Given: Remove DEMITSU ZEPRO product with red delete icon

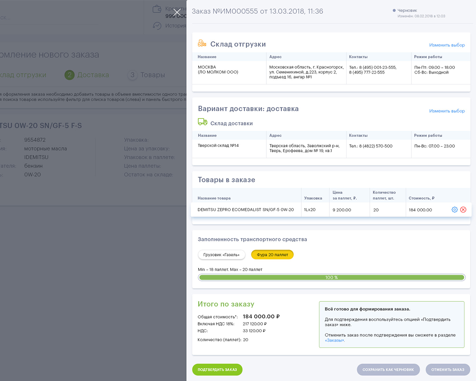Looking at the screenshot, I should [x=463, y=210].
